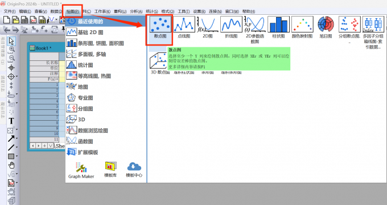Screen dimensions: 387x205
Task: Click the New Project toolbar icon
Action: [x=7, y=19]
